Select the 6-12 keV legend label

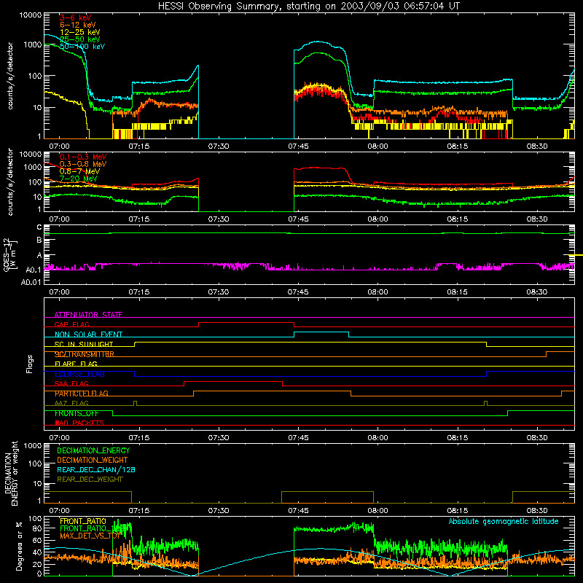point(77,25)
